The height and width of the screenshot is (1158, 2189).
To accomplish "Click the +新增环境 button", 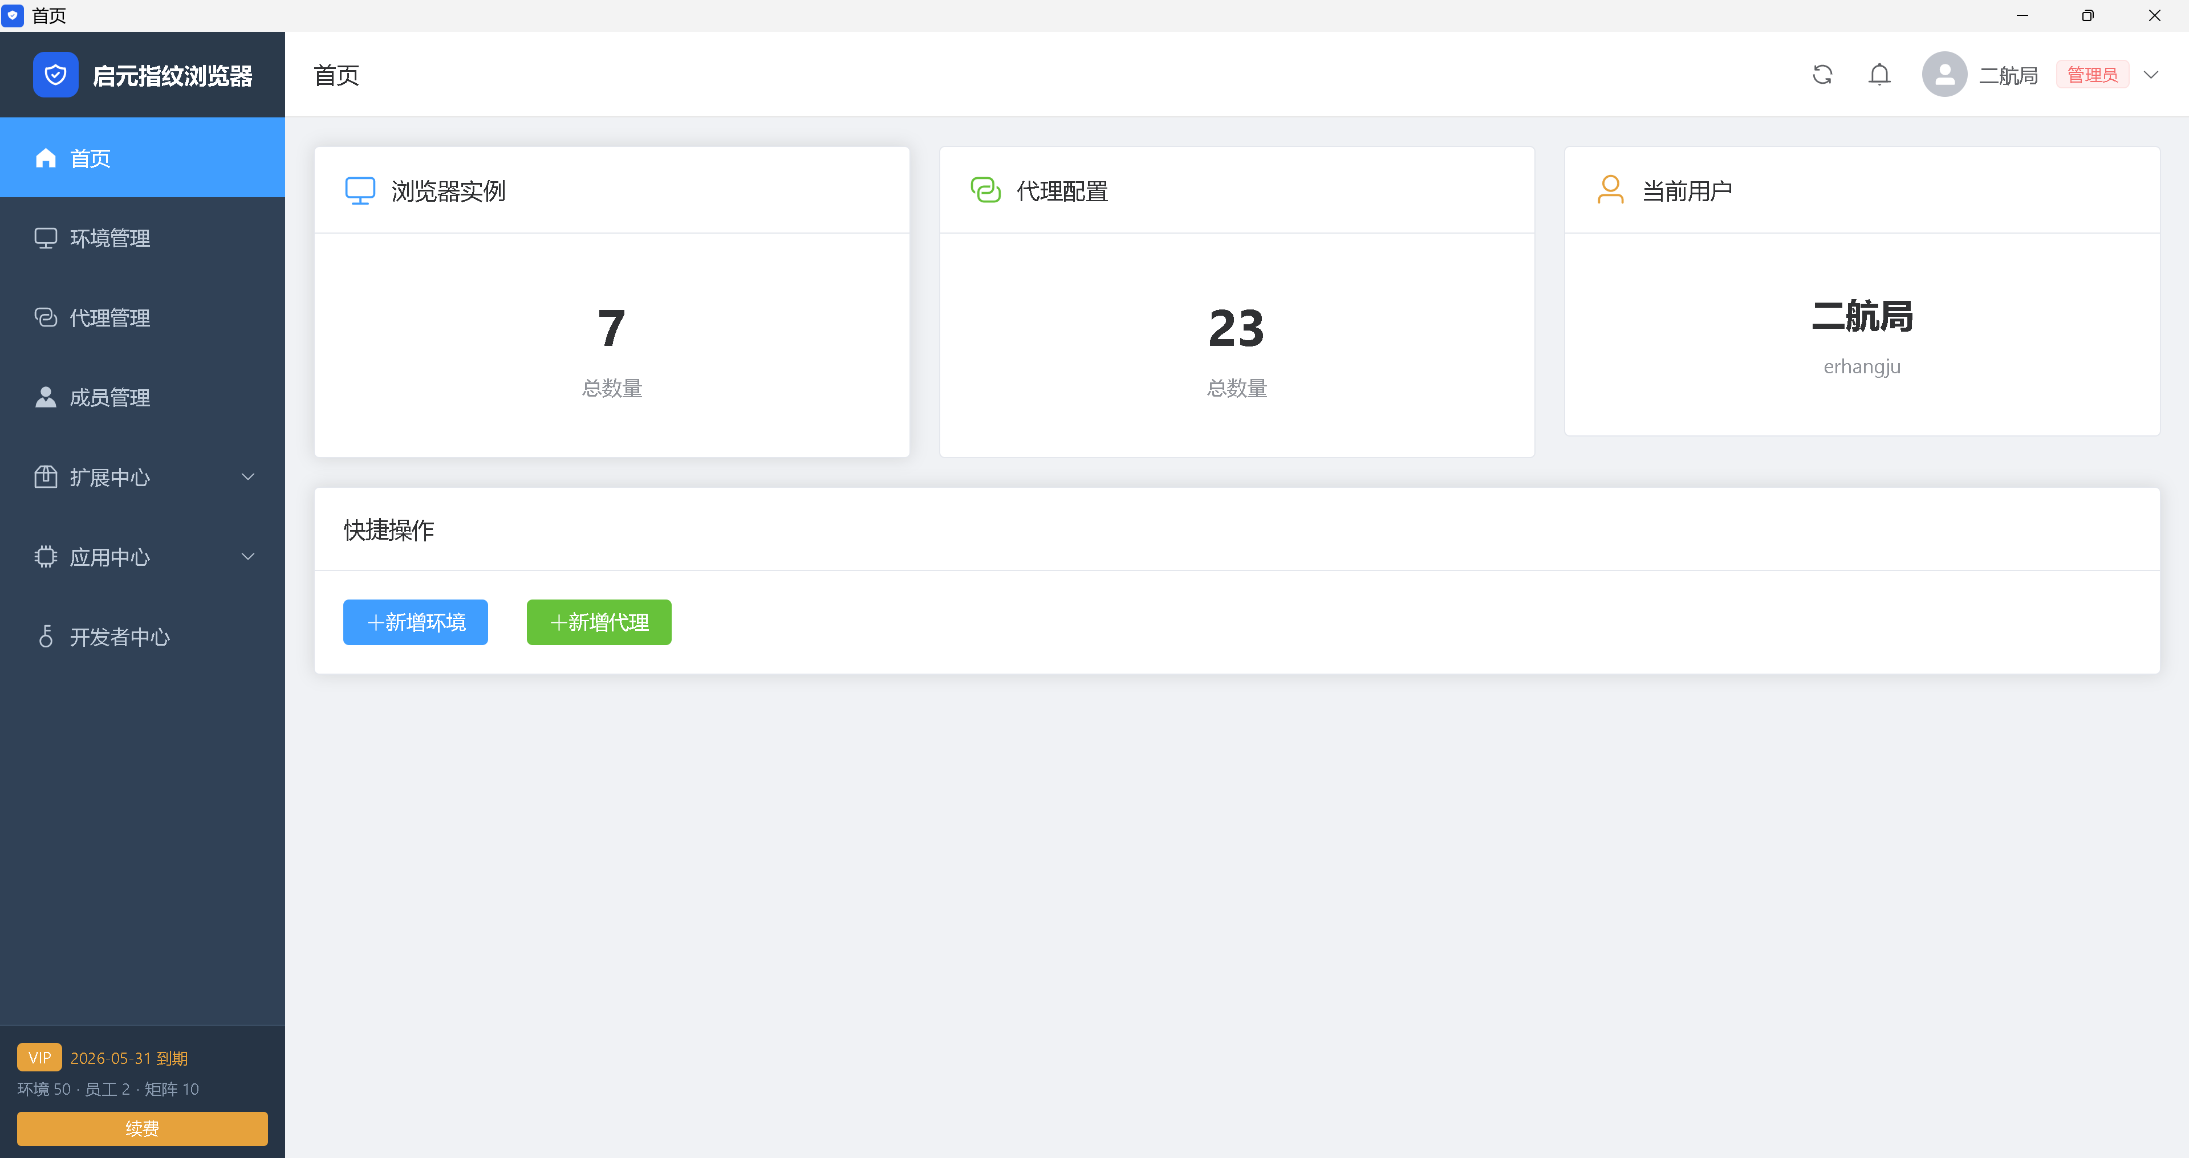I will pos(416,622).
